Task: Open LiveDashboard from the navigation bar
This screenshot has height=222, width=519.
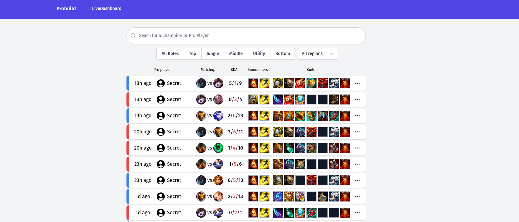Action: 107,8
